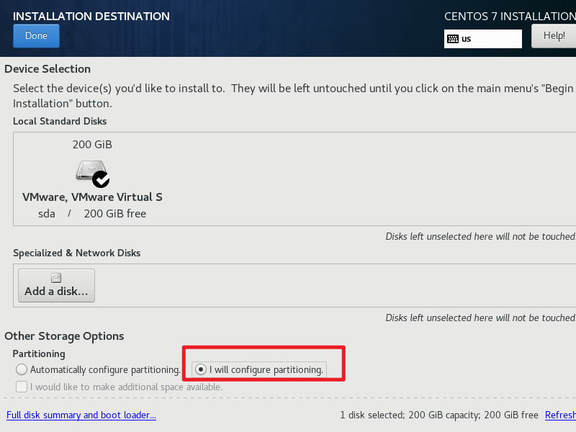Click the Add a disk... button
This screenshot has height=432, width=576.
(x=56, y=285)
